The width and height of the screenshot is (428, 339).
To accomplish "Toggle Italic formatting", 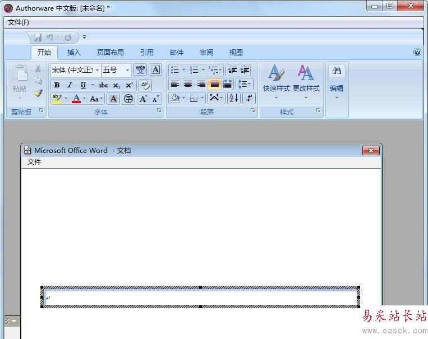I will (70, 85).
